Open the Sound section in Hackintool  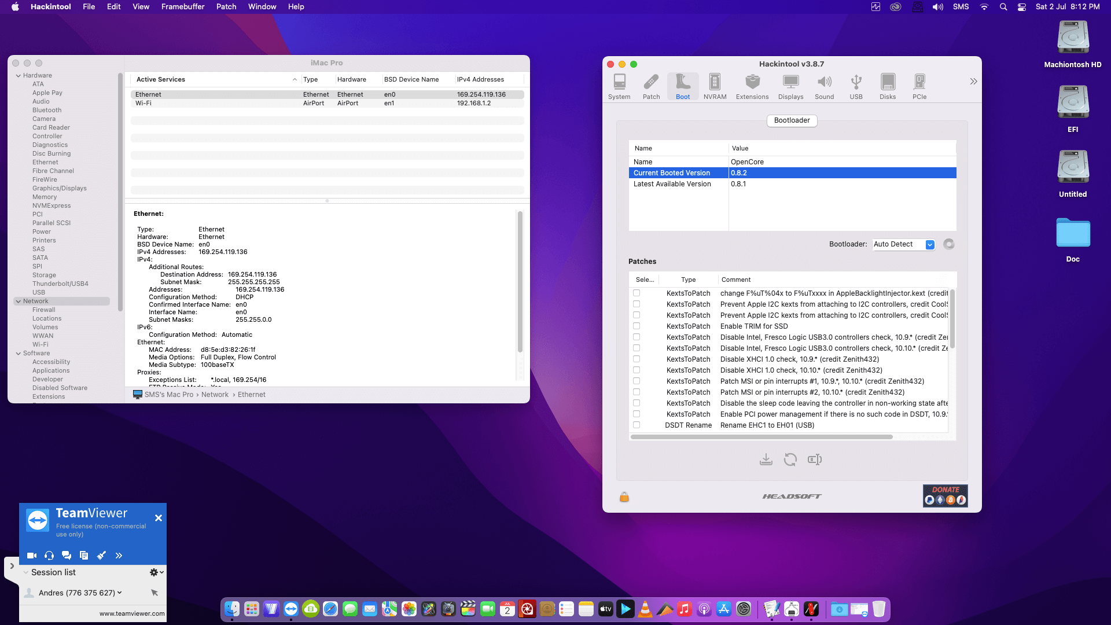tap(824, 87)
